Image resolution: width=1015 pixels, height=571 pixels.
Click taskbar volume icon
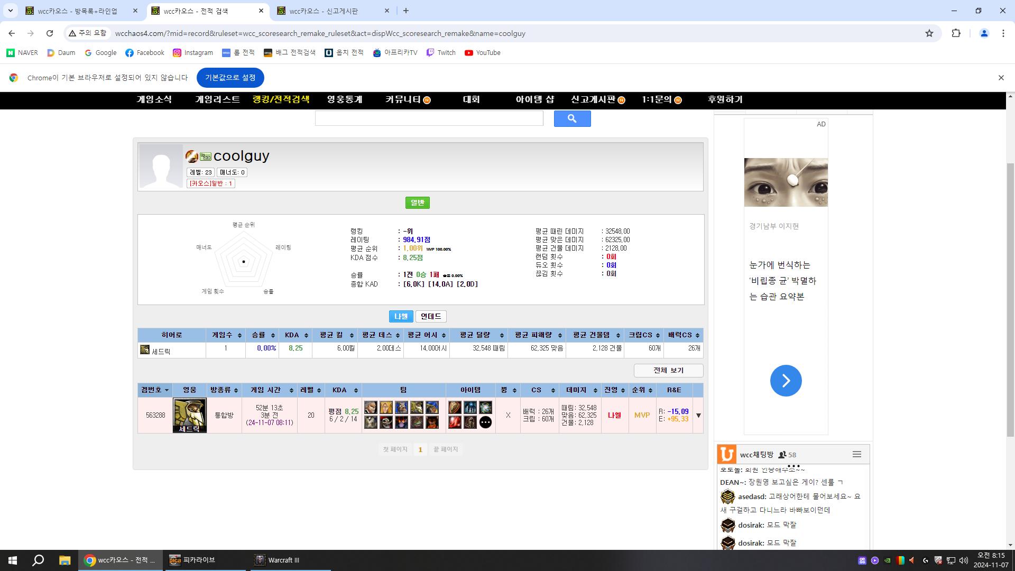(x=963, y=560)
